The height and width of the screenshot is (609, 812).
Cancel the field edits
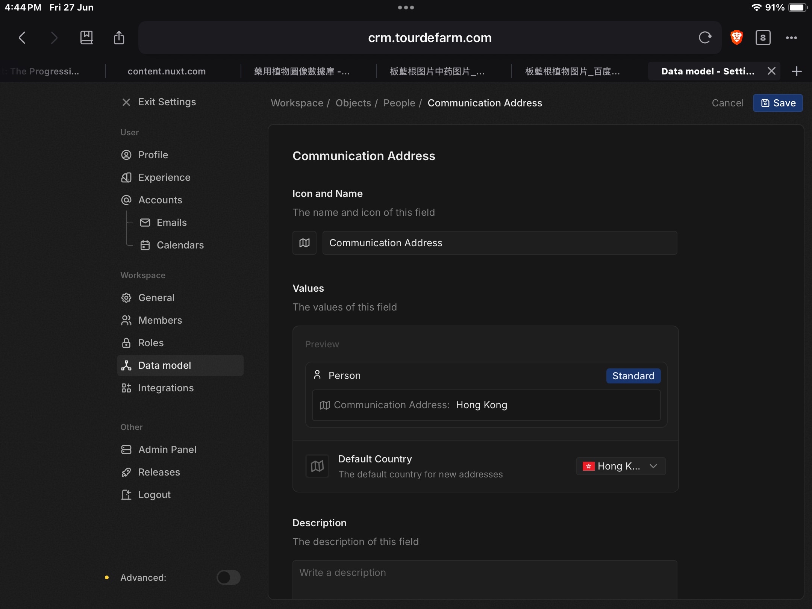point(727,103)
